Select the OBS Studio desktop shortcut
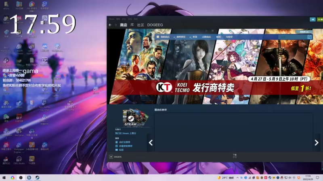 tap(19, 160)
